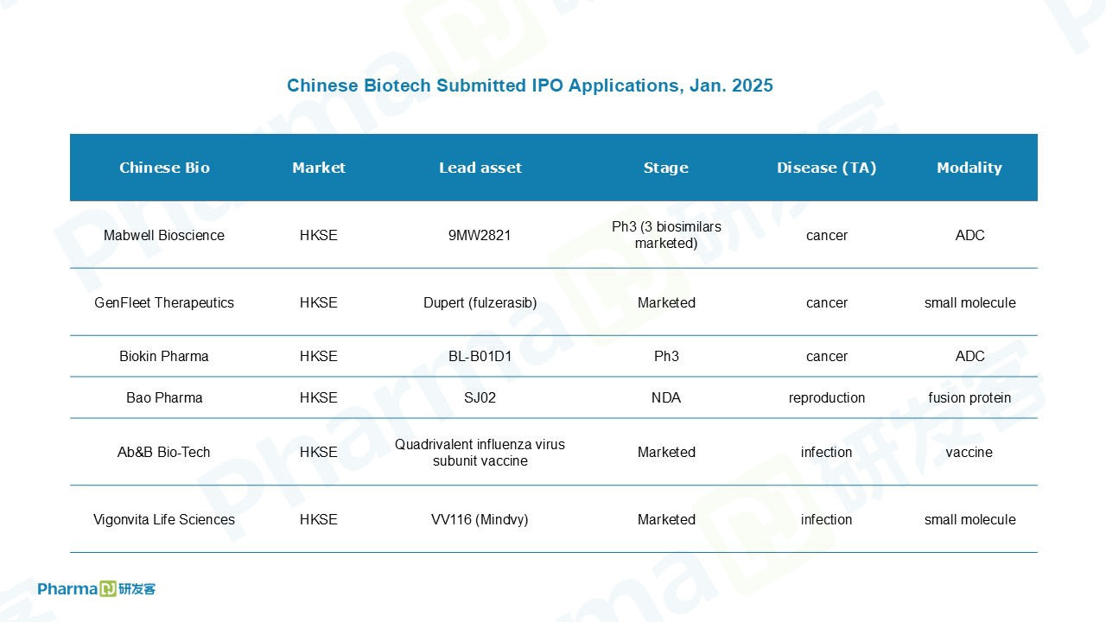Click 'HKSE' in the GenFleet Therapeutics row
Viewport: 1106px width, 622px height.
click(319, 302)
